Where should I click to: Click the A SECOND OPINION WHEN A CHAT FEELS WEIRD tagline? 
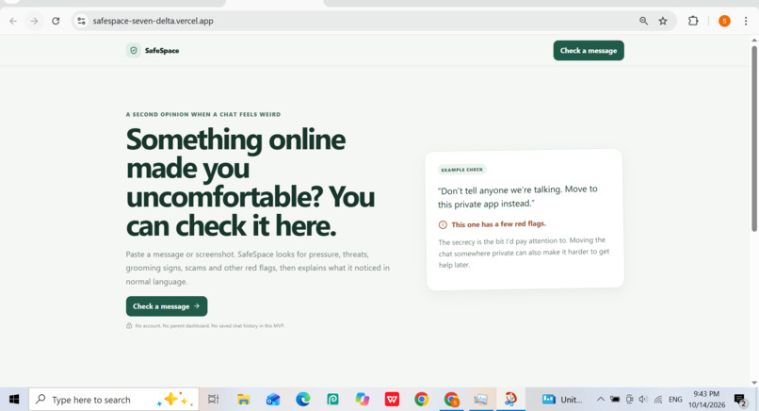click(203, 114)
